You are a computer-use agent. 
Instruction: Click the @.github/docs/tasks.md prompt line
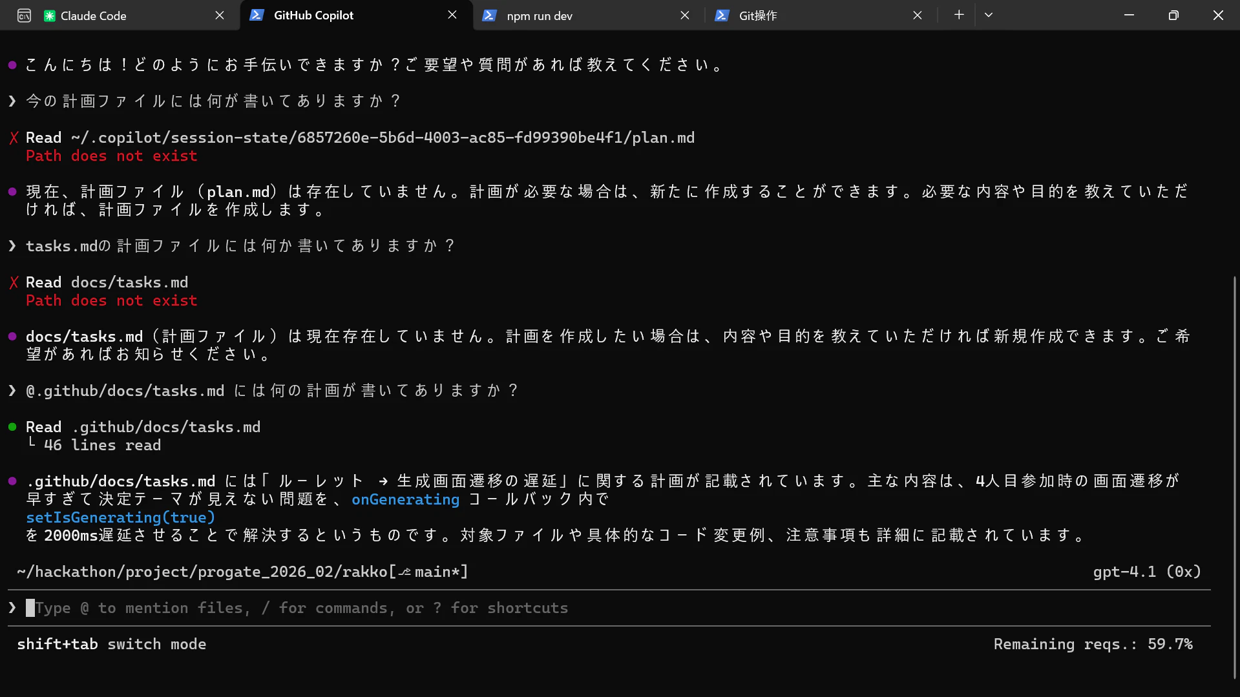click(x=271, y=391)
